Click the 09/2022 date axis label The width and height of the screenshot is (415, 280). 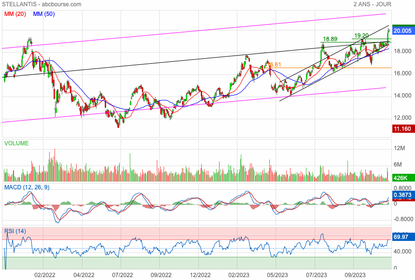[161, 275]
